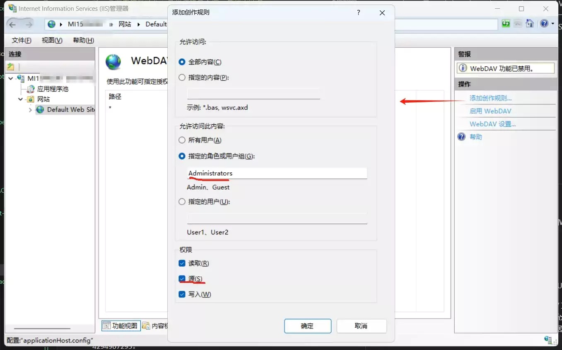Click the back navigation arrow in IIS Manager
The width and height of the screenshot is (562, 350).
13,24
